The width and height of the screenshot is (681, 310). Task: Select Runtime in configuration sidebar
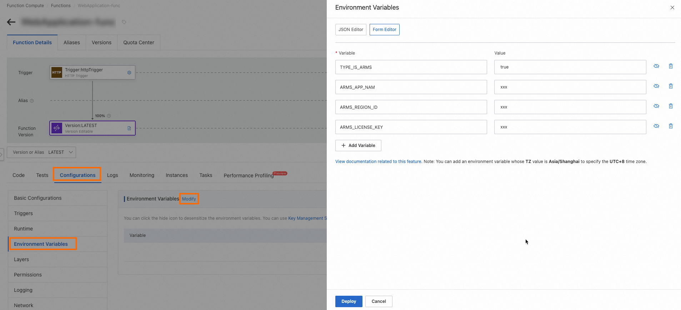click(57, 229)
